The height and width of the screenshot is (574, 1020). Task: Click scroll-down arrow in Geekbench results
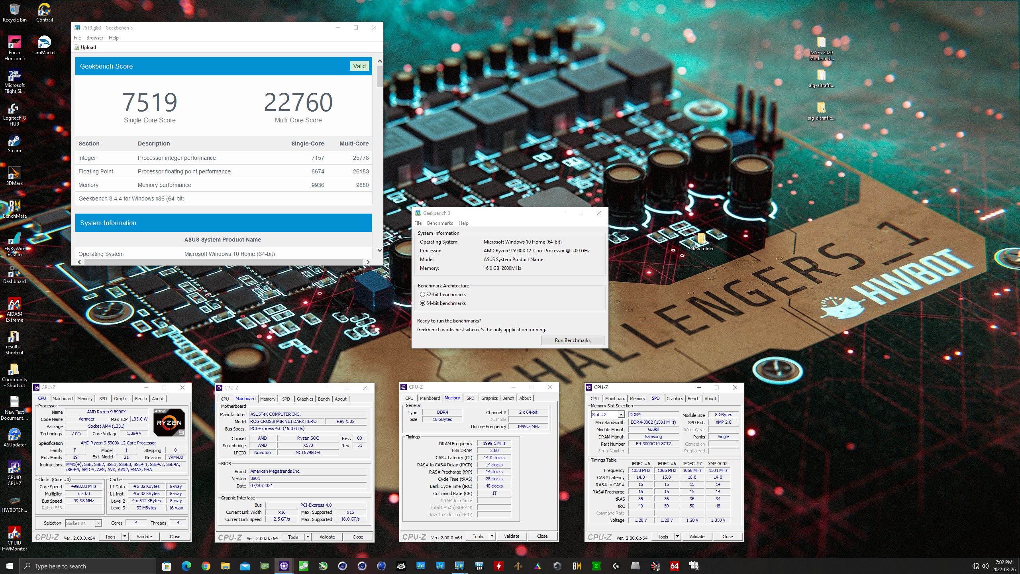380,250
